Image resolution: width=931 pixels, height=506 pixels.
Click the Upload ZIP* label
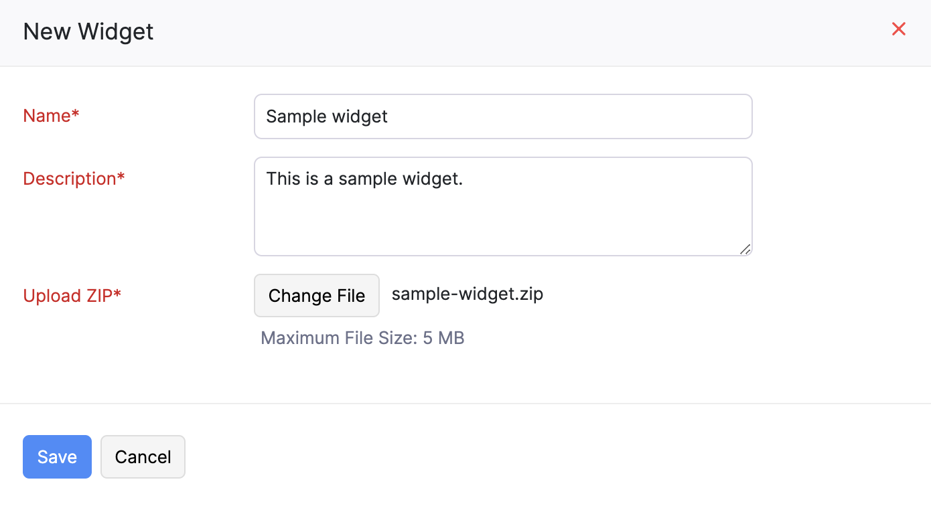click(72, 295)
